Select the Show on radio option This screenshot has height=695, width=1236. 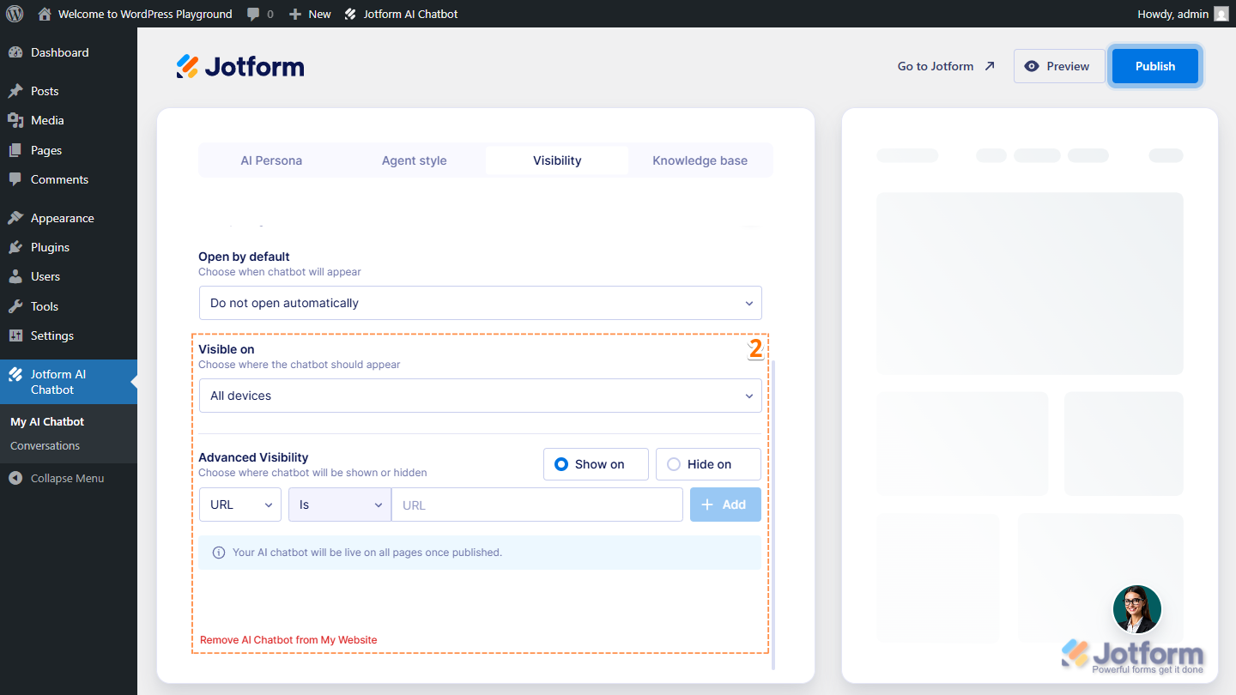pos(596,464)
